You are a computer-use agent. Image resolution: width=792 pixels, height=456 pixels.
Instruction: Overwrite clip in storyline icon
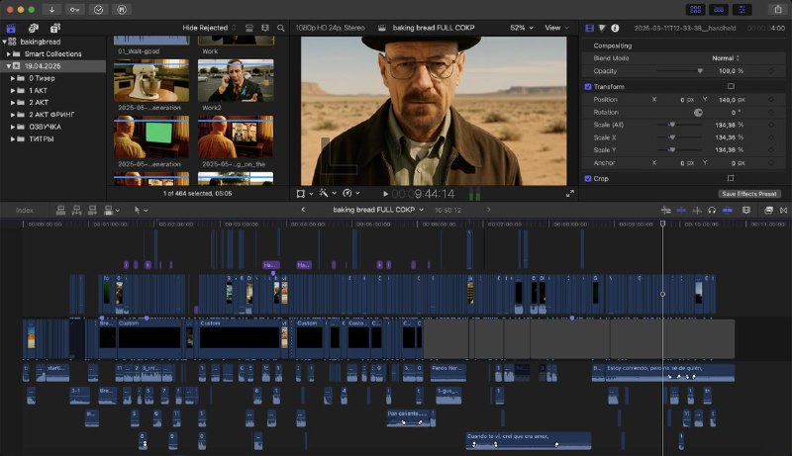pos(111,210)
